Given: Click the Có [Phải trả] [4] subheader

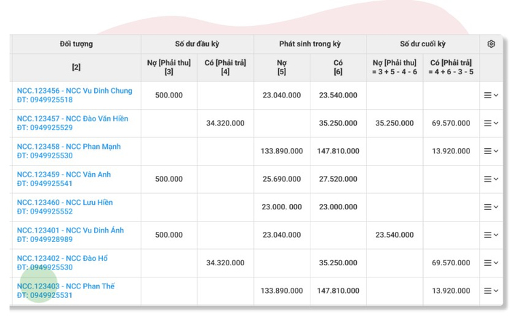Looking at the screenshot, I should point(225,68).
